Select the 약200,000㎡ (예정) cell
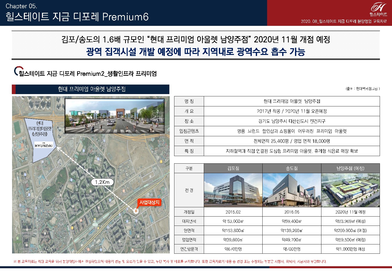Viewport: 392px width, 271px height. tap(351, 230)
